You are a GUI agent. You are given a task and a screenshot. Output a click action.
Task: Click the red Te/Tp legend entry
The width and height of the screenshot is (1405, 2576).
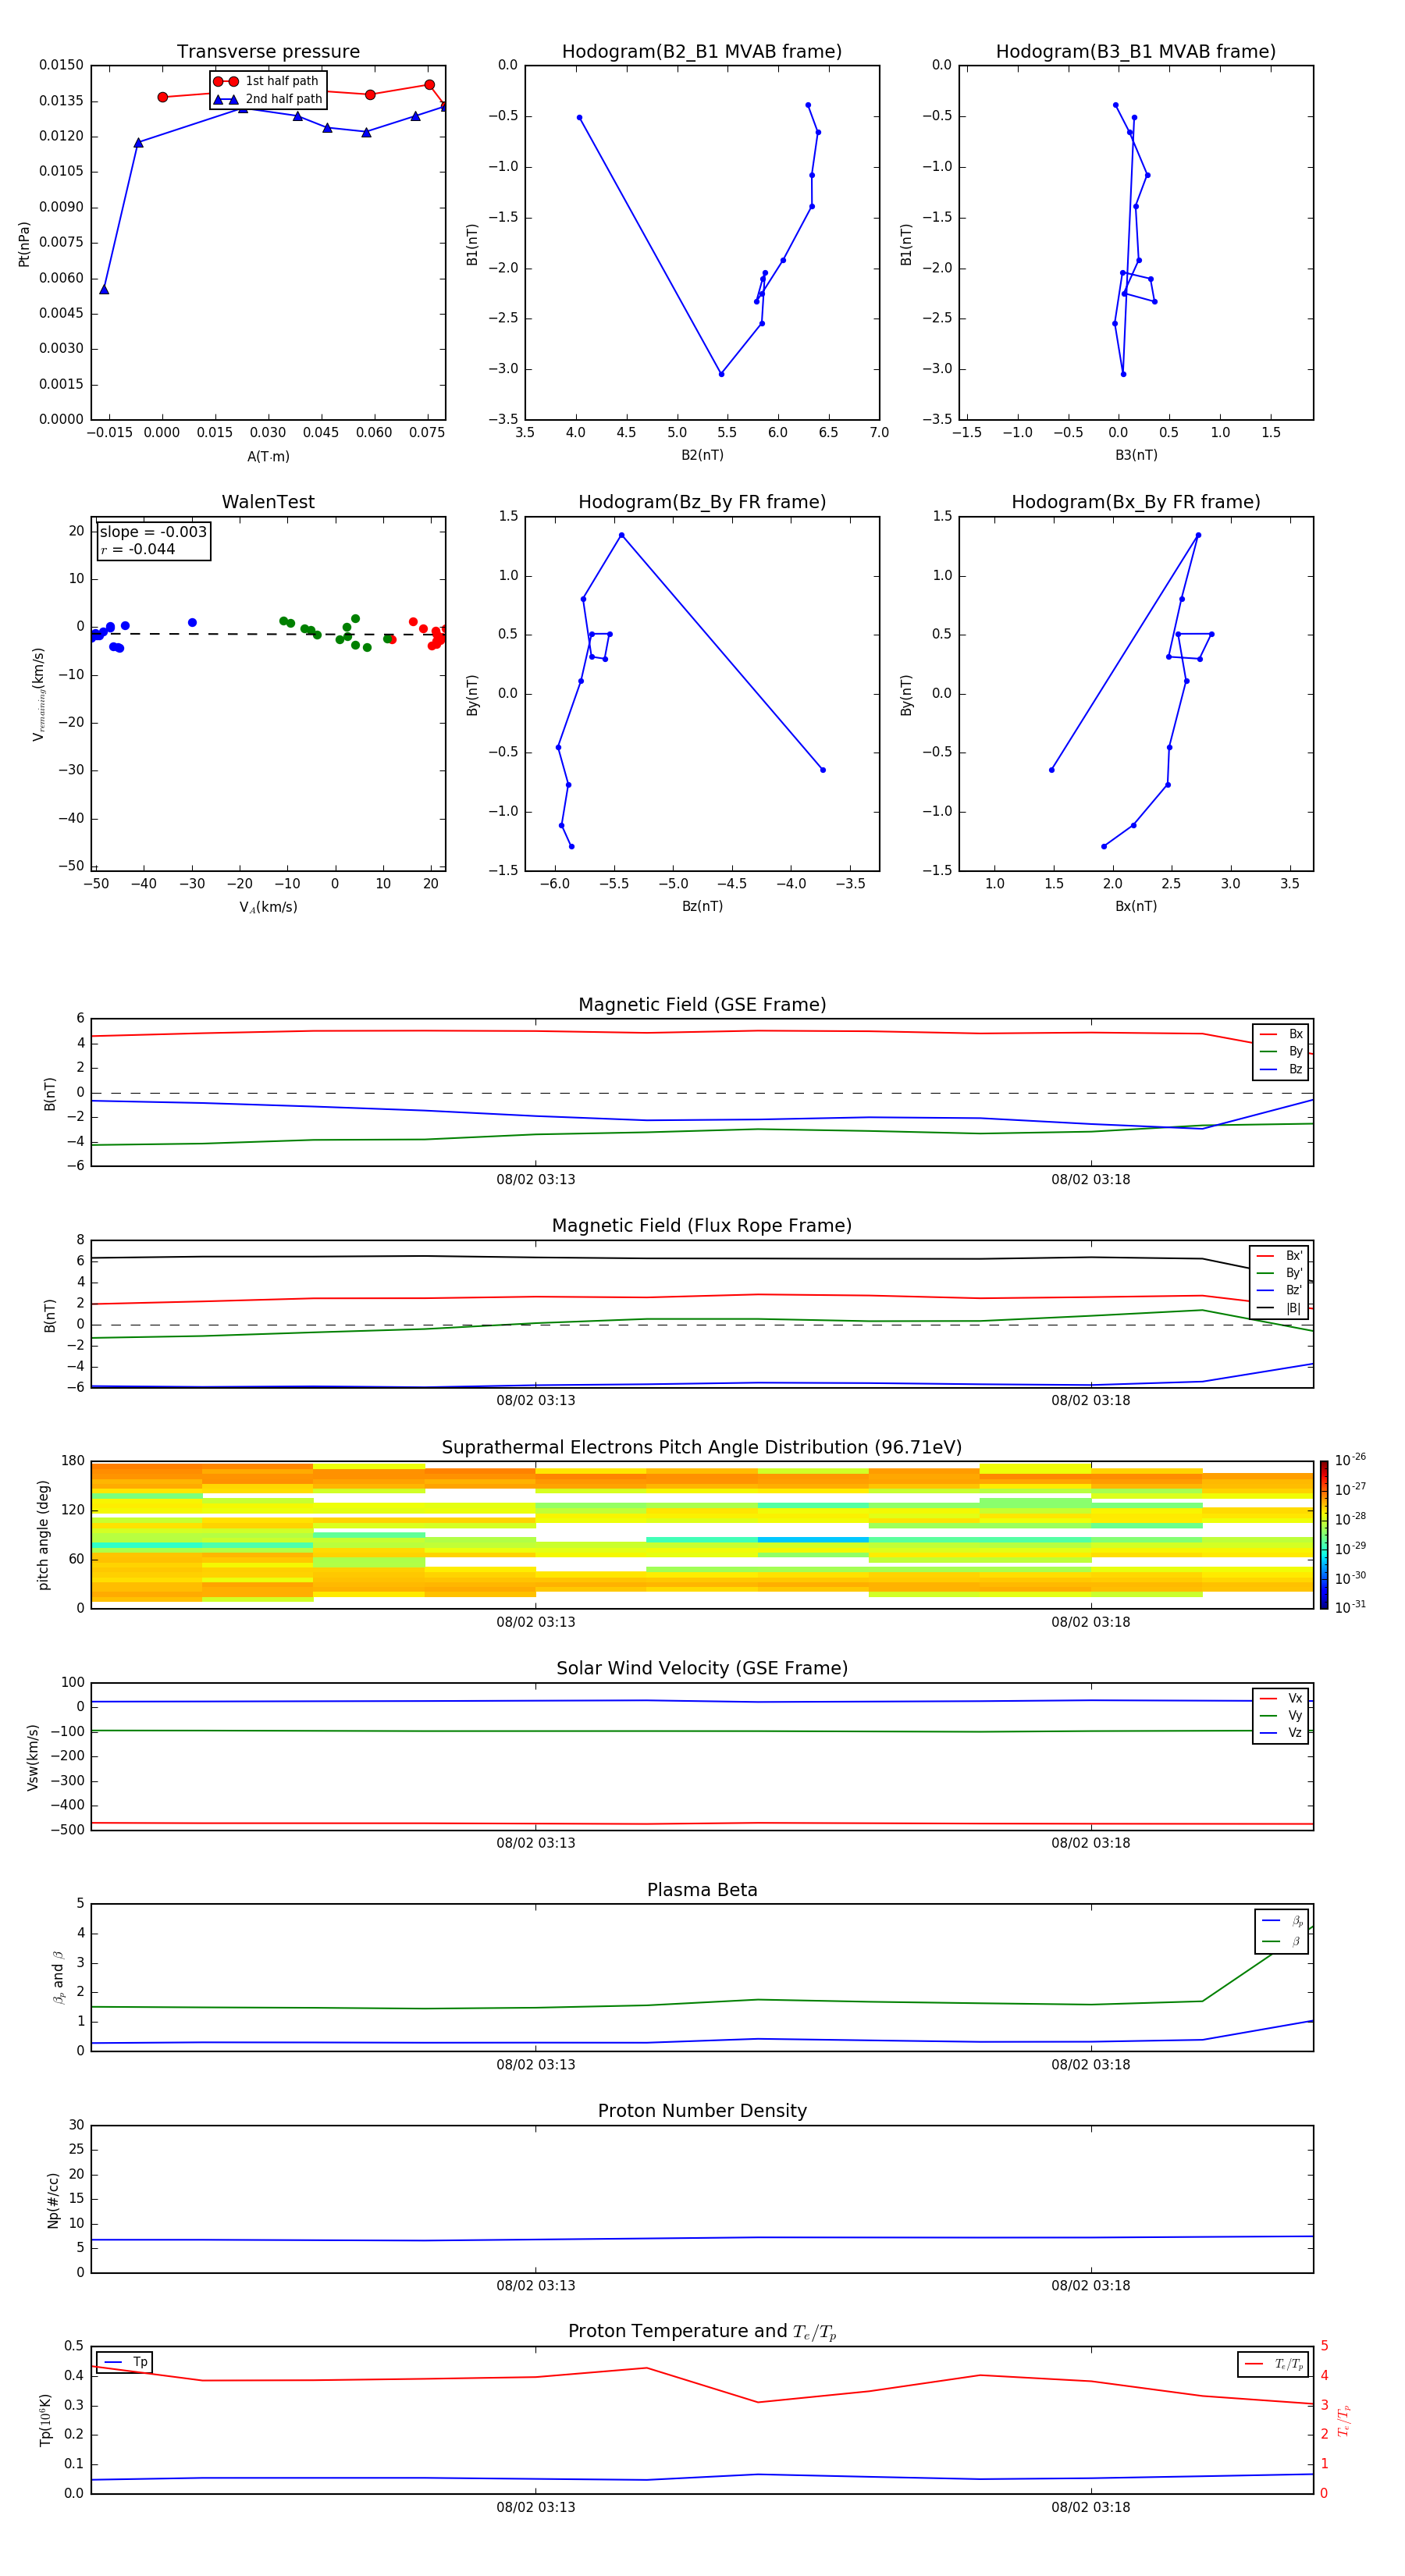pyautogui.click(x=1274, y=2364)
